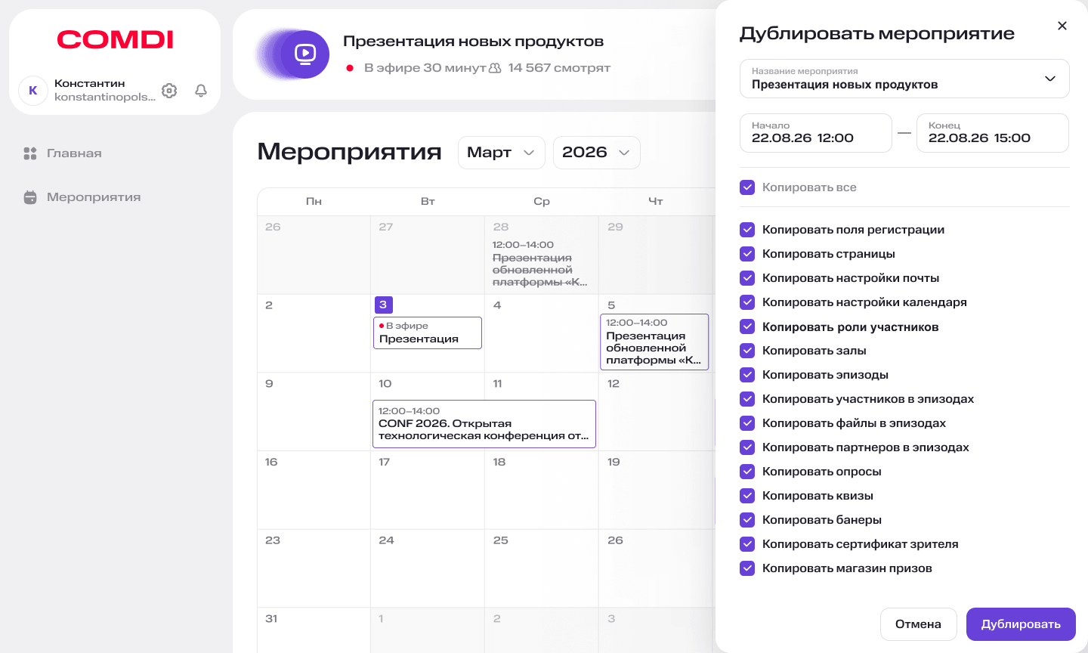This screenshot has width=1088, height=653.
Task: Click the Мероприятия calendar icon in sidebar
Action: 30,197
